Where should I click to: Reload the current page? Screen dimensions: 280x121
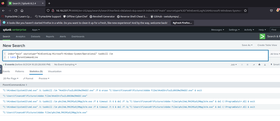[x=16, y=11]
